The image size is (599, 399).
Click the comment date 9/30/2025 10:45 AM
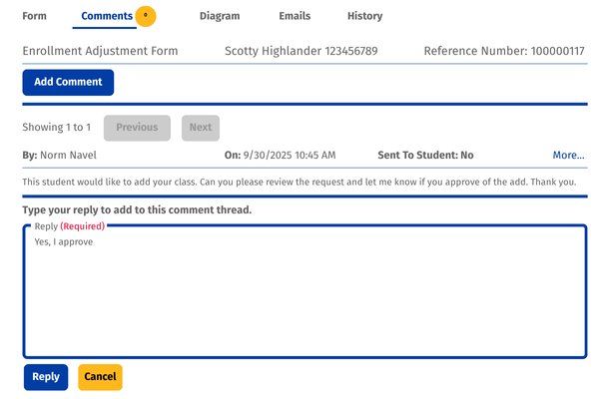click(x=290, y=156)
